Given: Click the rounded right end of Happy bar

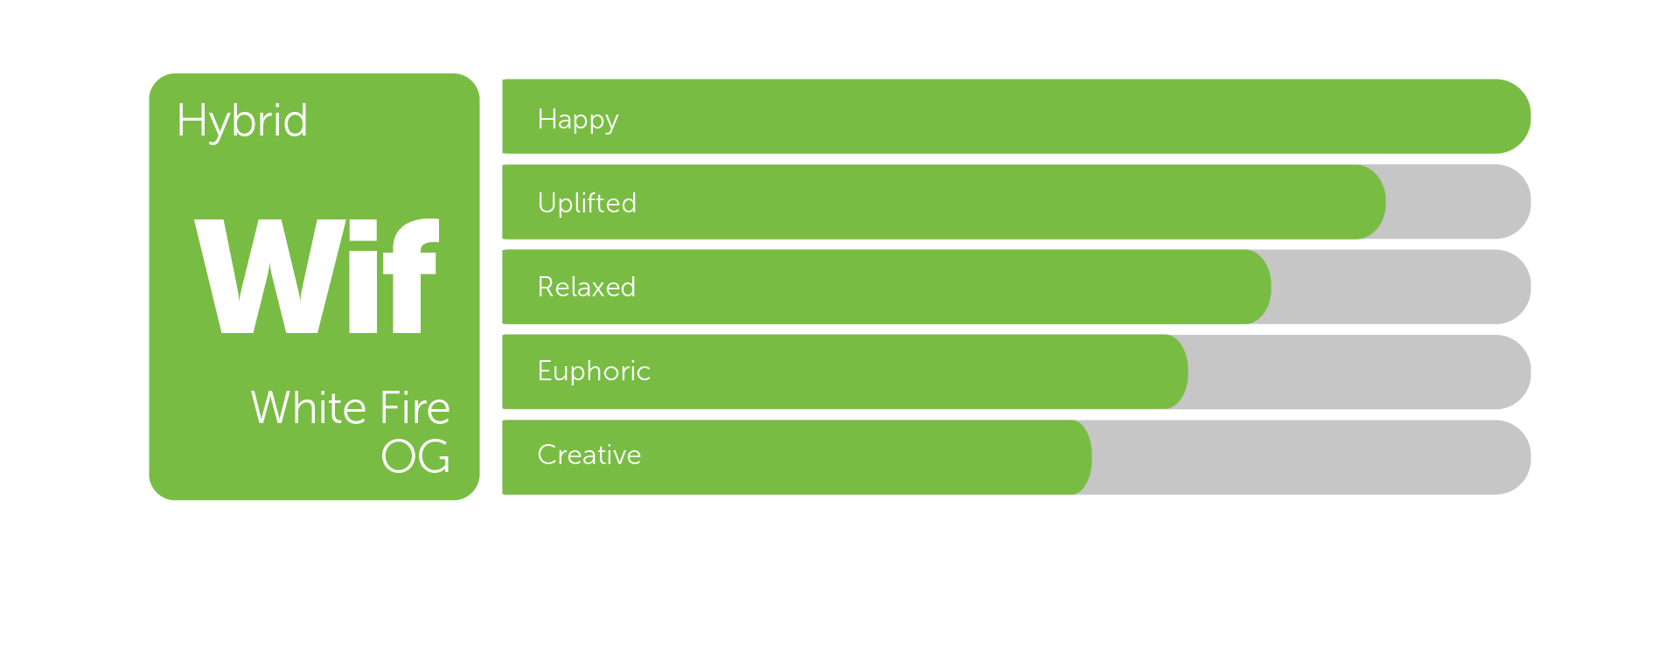Looking at the screenshot, I should [1509, 116].
